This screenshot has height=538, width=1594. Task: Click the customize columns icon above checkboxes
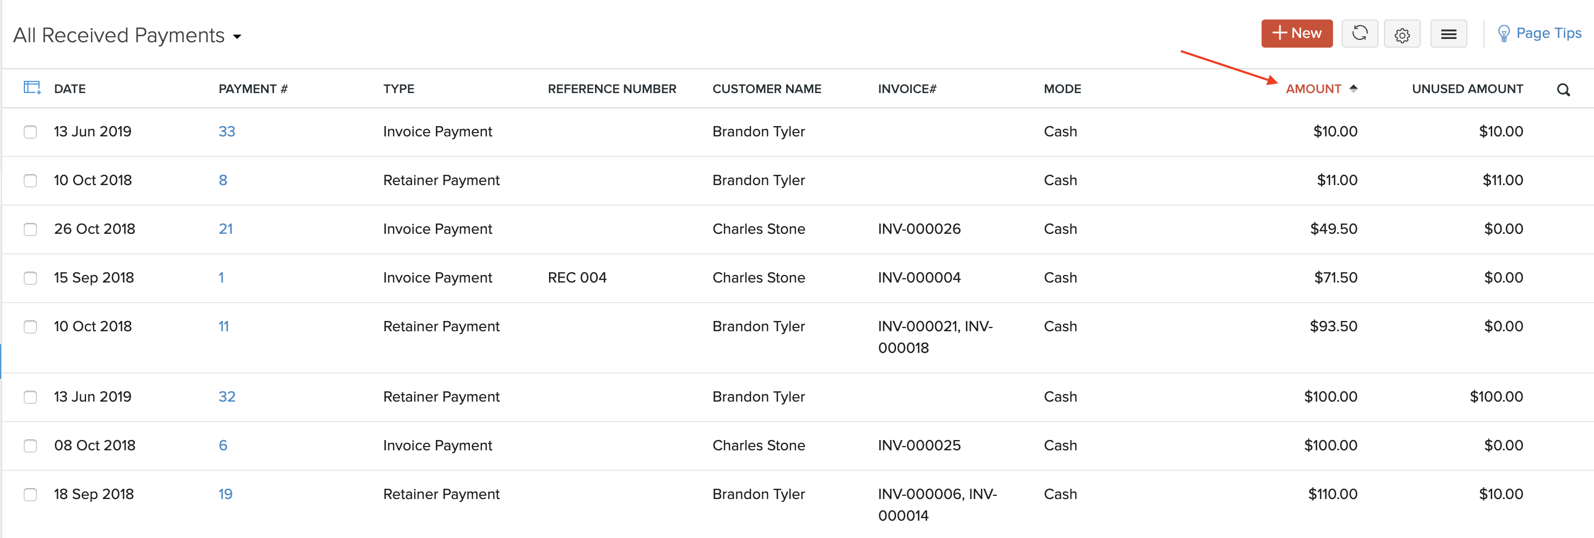(31, 87)
